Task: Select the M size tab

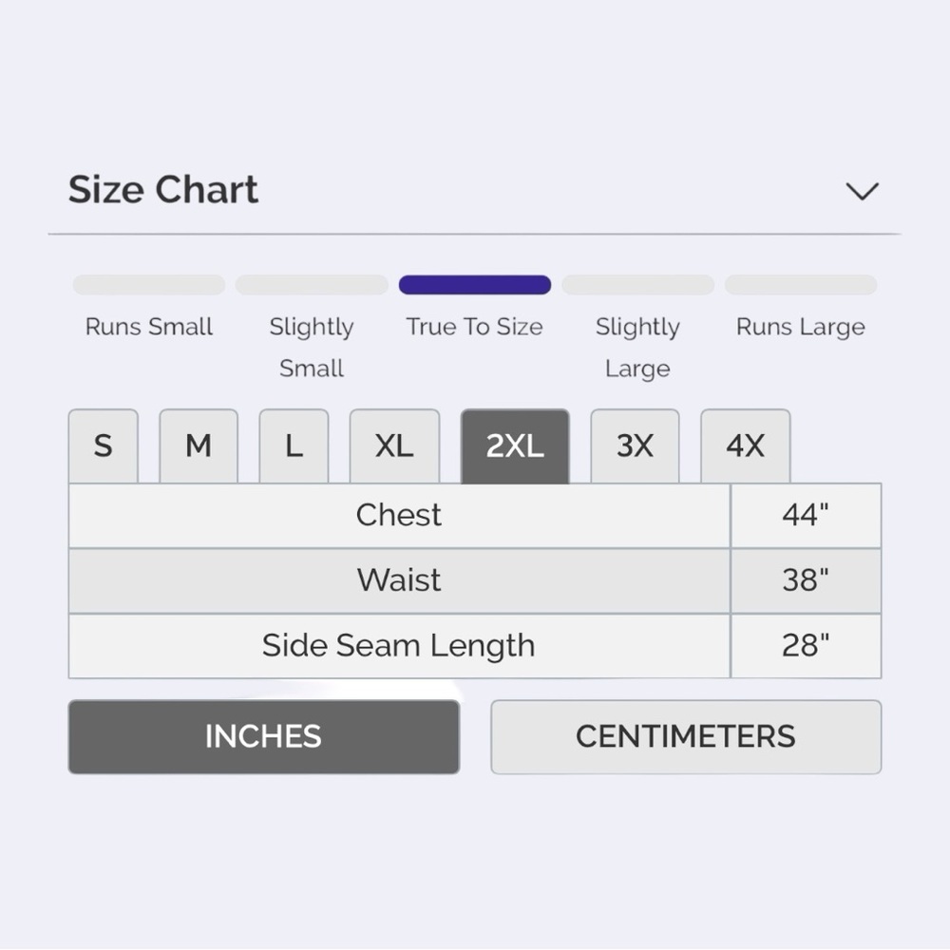Action: [199, 446]
